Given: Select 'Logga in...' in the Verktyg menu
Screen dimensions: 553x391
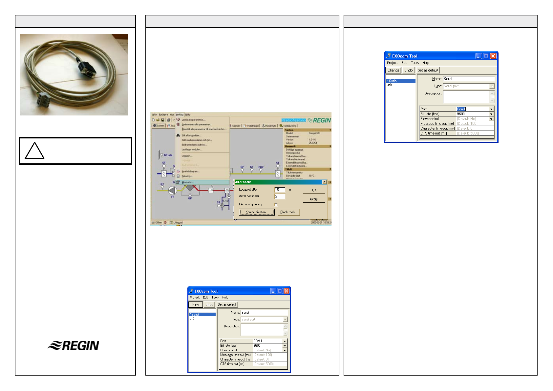Looking at the screenshot, I should (202, 156).
